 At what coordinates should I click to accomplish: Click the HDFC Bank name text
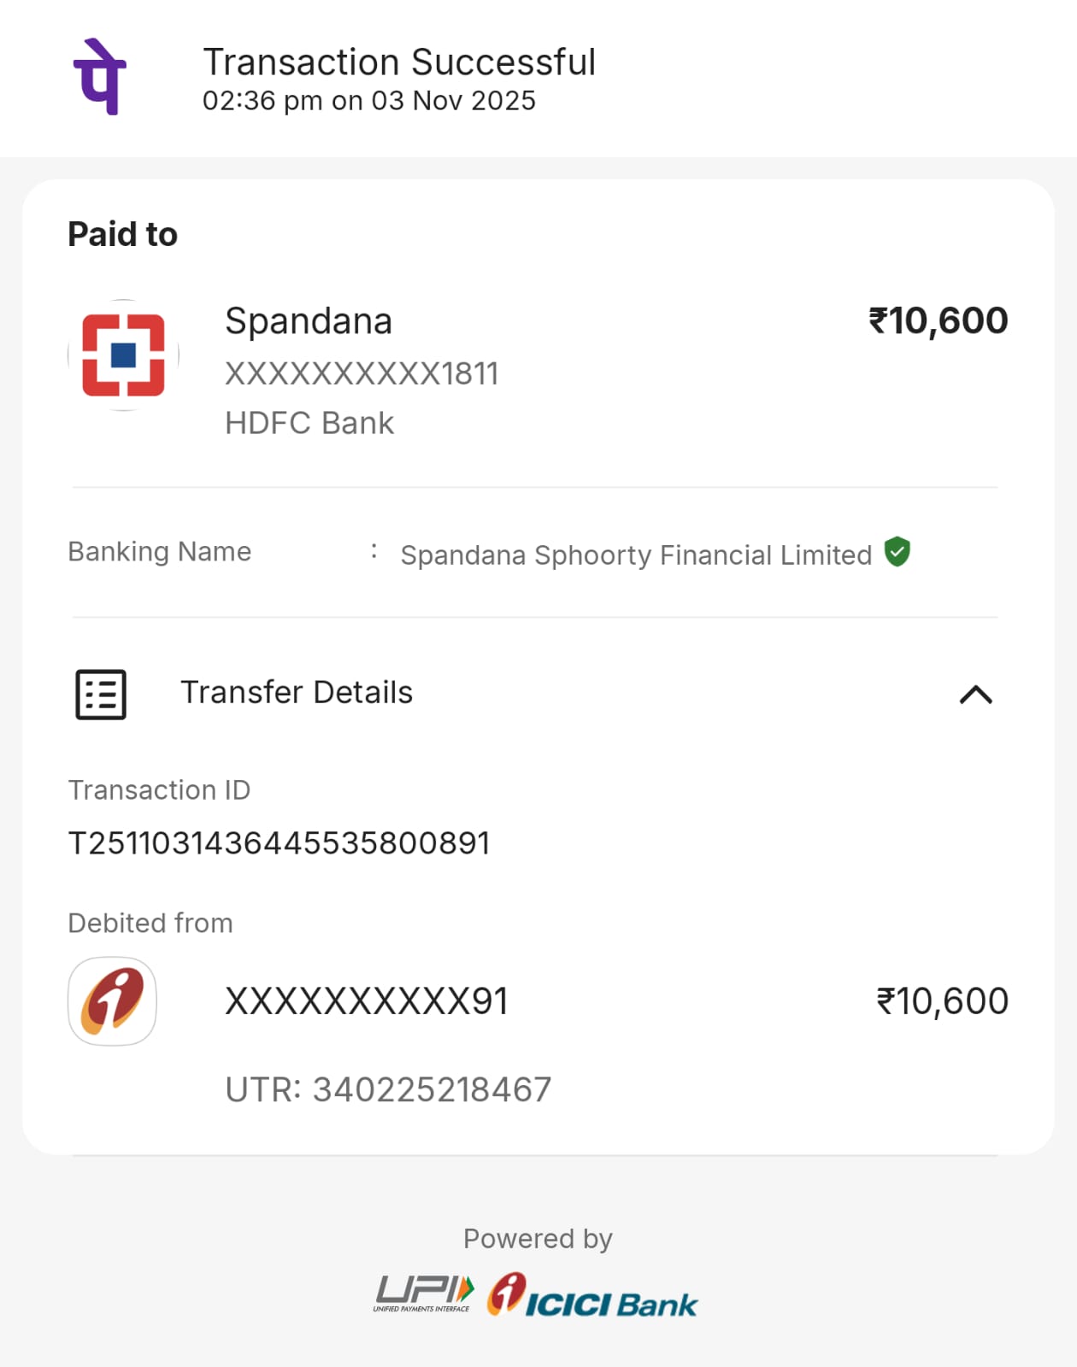point(309,423)
